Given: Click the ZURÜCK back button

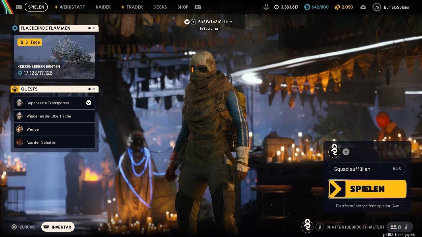Looking at the screenshot, I should point(27,227).
